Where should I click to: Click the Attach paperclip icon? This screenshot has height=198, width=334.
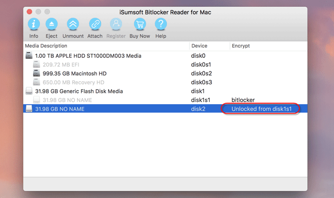pyautogui.click(x=95, y=24)
